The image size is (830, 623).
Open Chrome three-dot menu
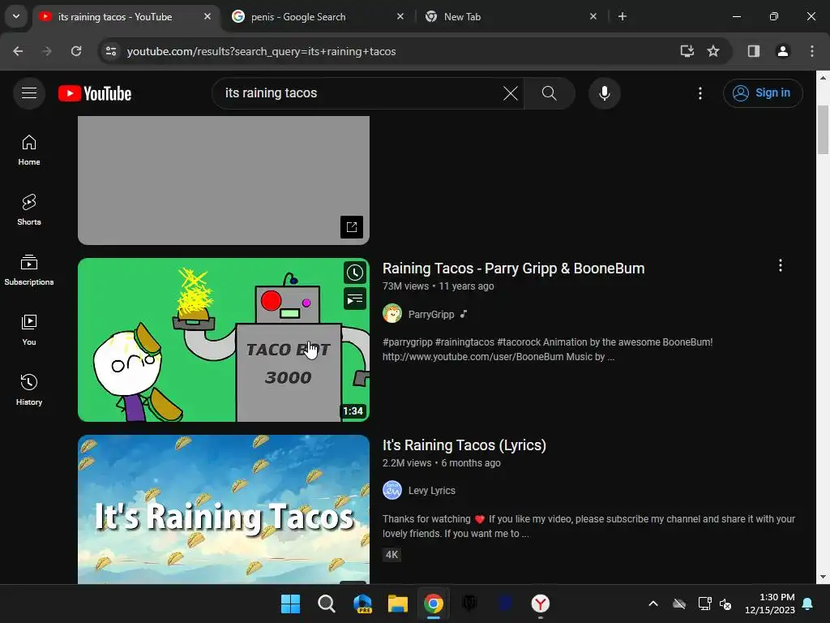pyautogui.click(x=811, y=51)
